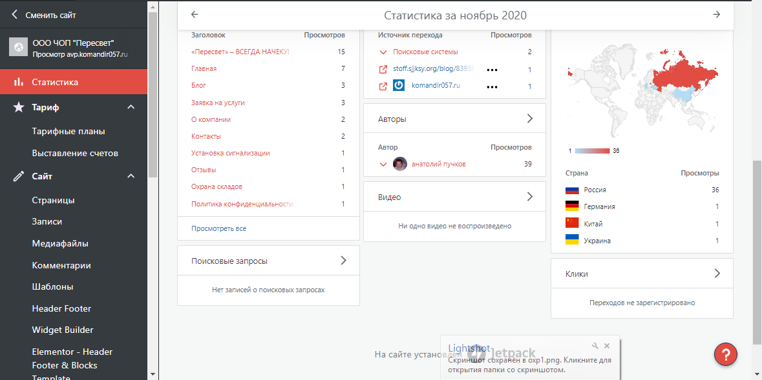
Task: Click the Просмотреть все link
Action: coord(218,228)
